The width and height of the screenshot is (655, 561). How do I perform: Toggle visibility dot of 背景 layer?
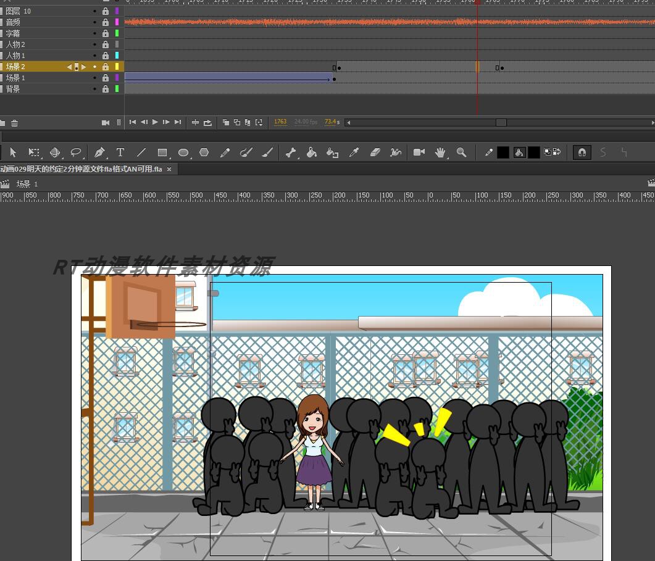95,89
